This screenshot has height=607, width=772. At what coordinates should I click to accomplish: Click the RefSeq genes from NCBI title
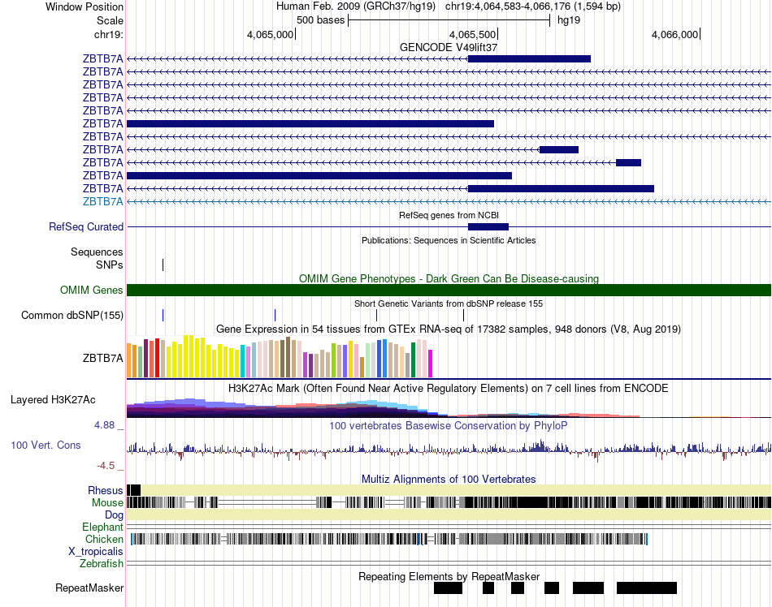(449, 215)
